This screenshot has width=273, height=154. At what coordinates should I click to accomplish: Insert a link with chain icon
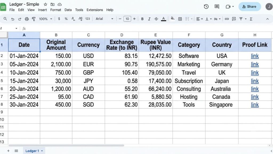(x=227, y=19)
